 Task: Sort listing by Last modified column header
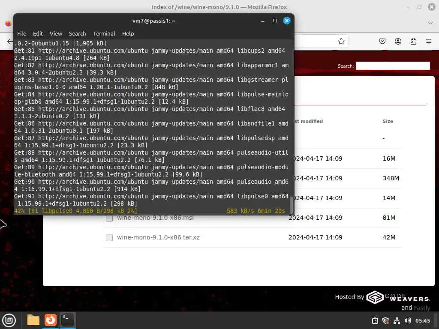[x=308, y=121]
